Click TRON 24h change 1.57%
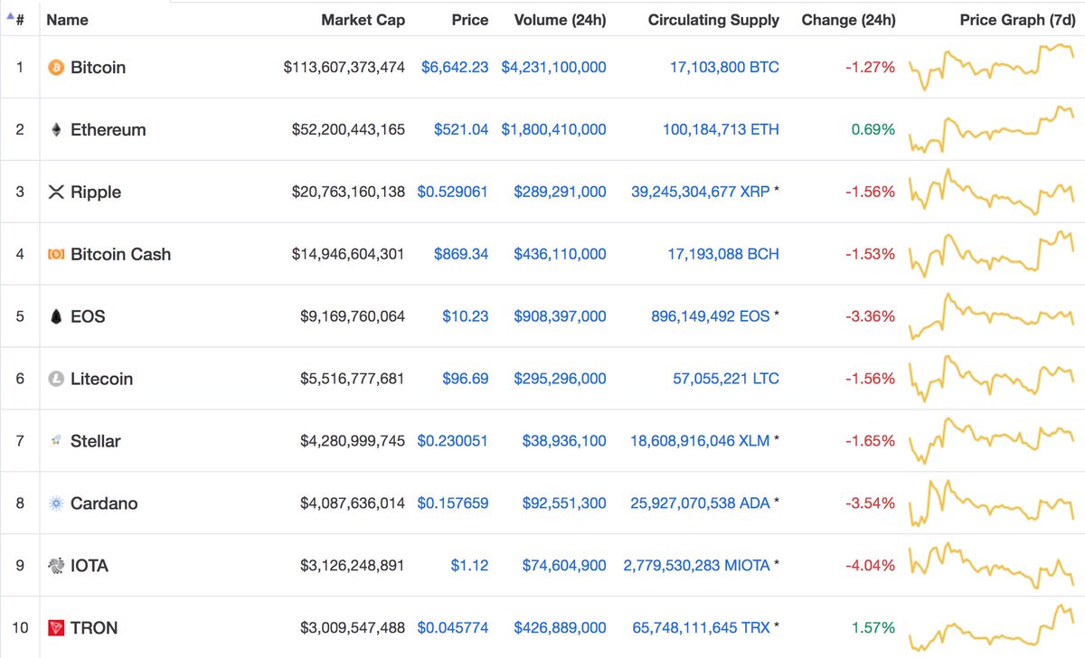 [x=873, y=628]
